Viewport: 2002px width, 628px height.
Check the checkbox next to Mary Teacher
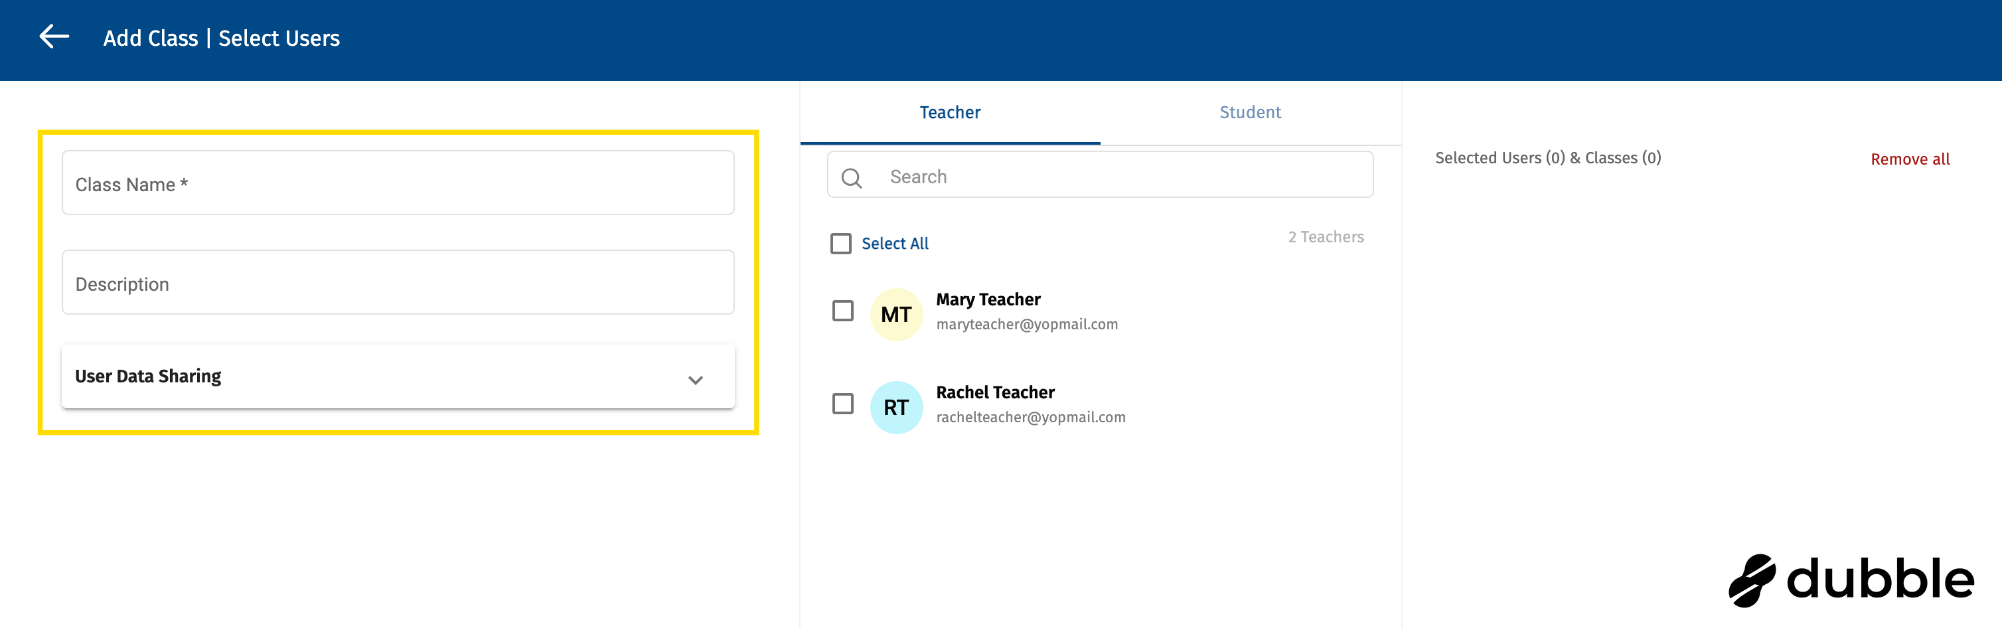click(842, 310)
